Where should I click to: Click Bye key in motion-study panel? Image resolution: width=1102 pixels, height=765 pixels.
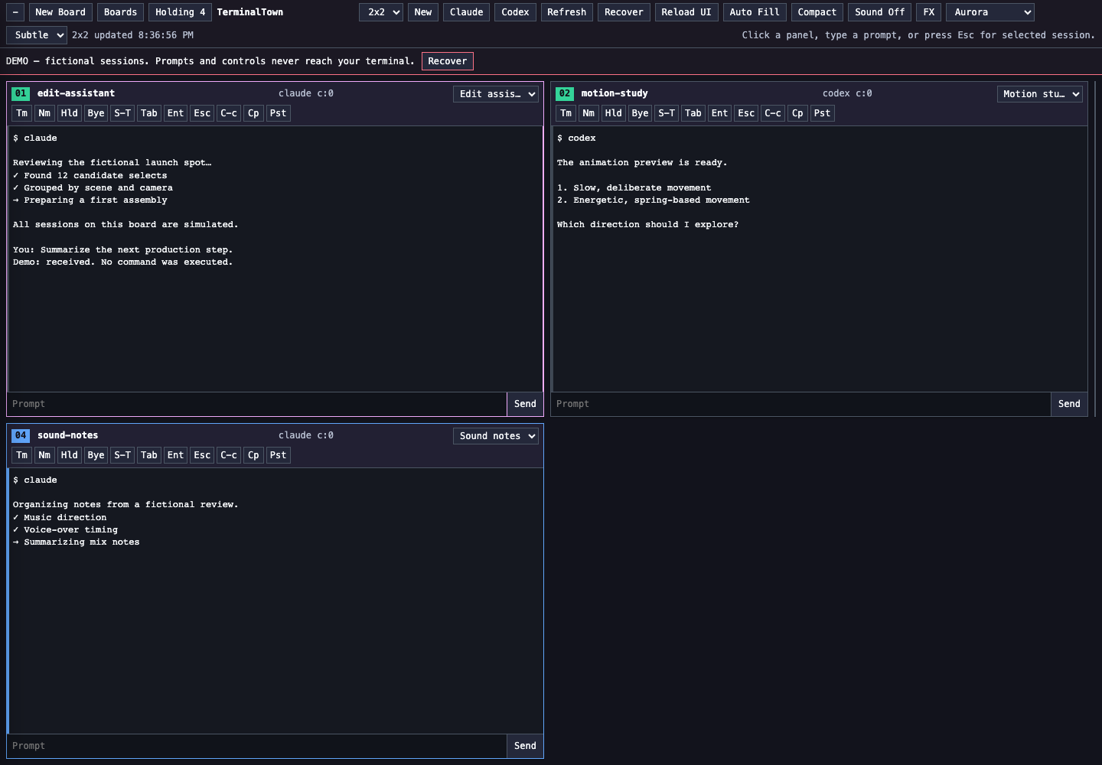(640, 113)
